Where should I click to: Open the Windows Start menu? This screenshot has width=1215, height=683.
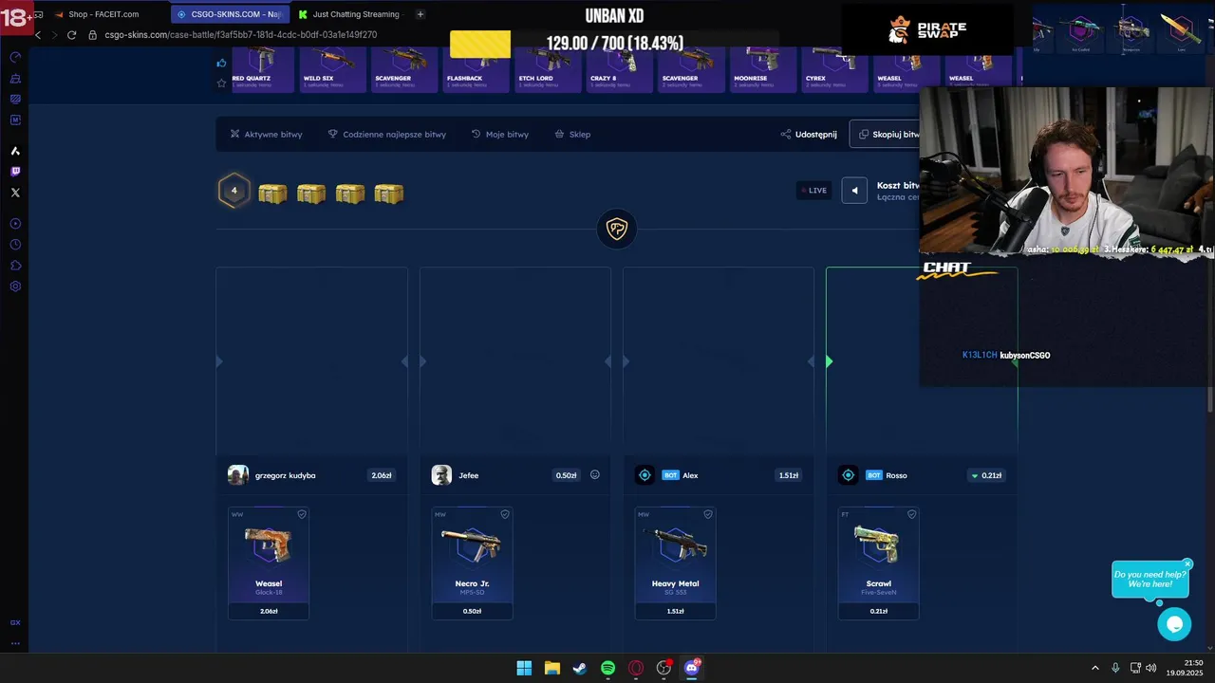pyautogui.click(x=524, y=668)
